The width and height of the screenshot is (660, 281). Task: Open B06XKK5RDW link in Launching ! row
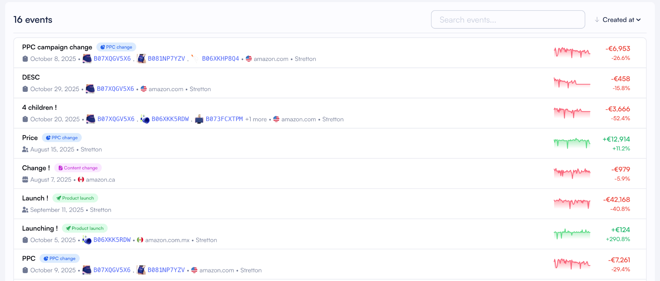point(112,240)
